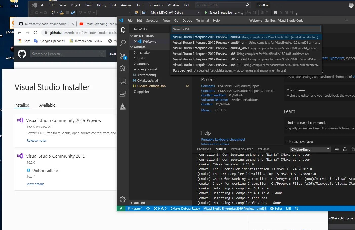Click View details link for update 16.3.7
Image resolution: width=355 pixels, height=230 pixels.
pyautogui.click(x=35, y=184)
